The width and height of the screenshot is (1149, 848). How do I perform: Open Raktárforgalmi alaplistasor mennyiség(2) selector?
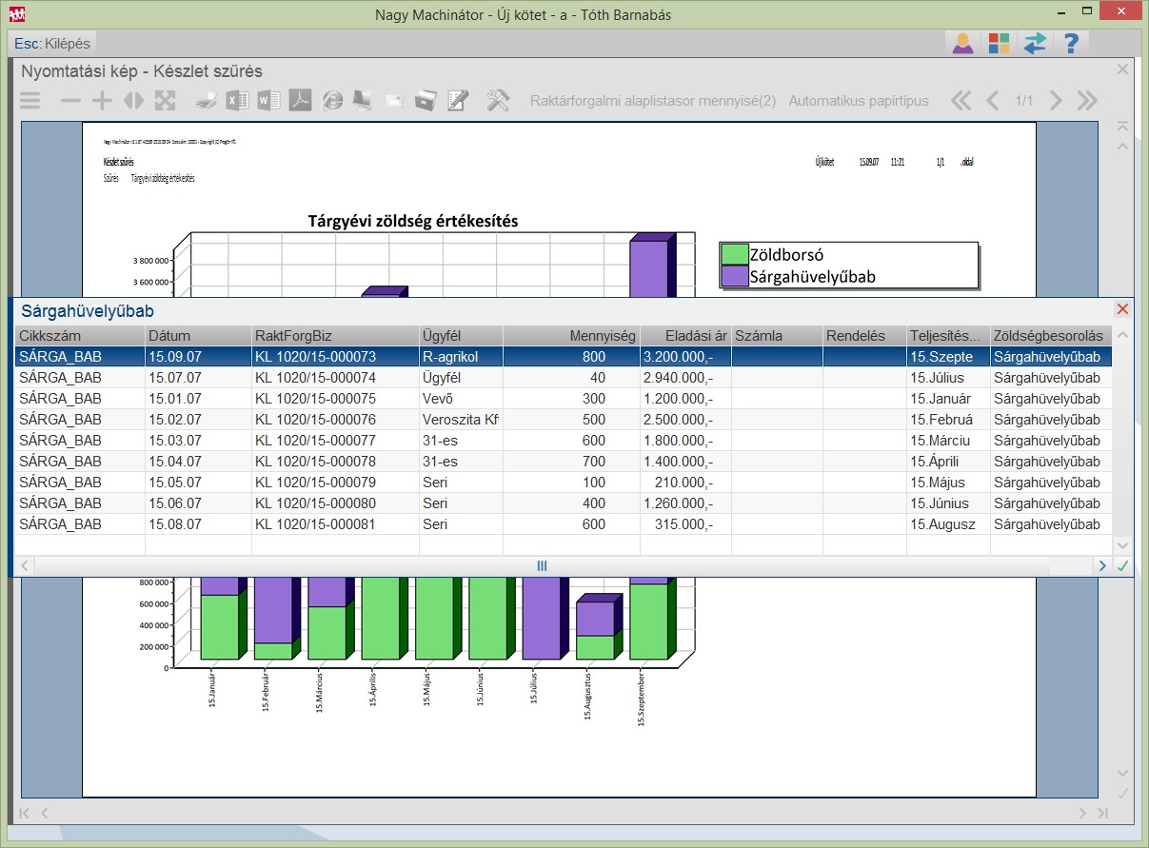653,101
